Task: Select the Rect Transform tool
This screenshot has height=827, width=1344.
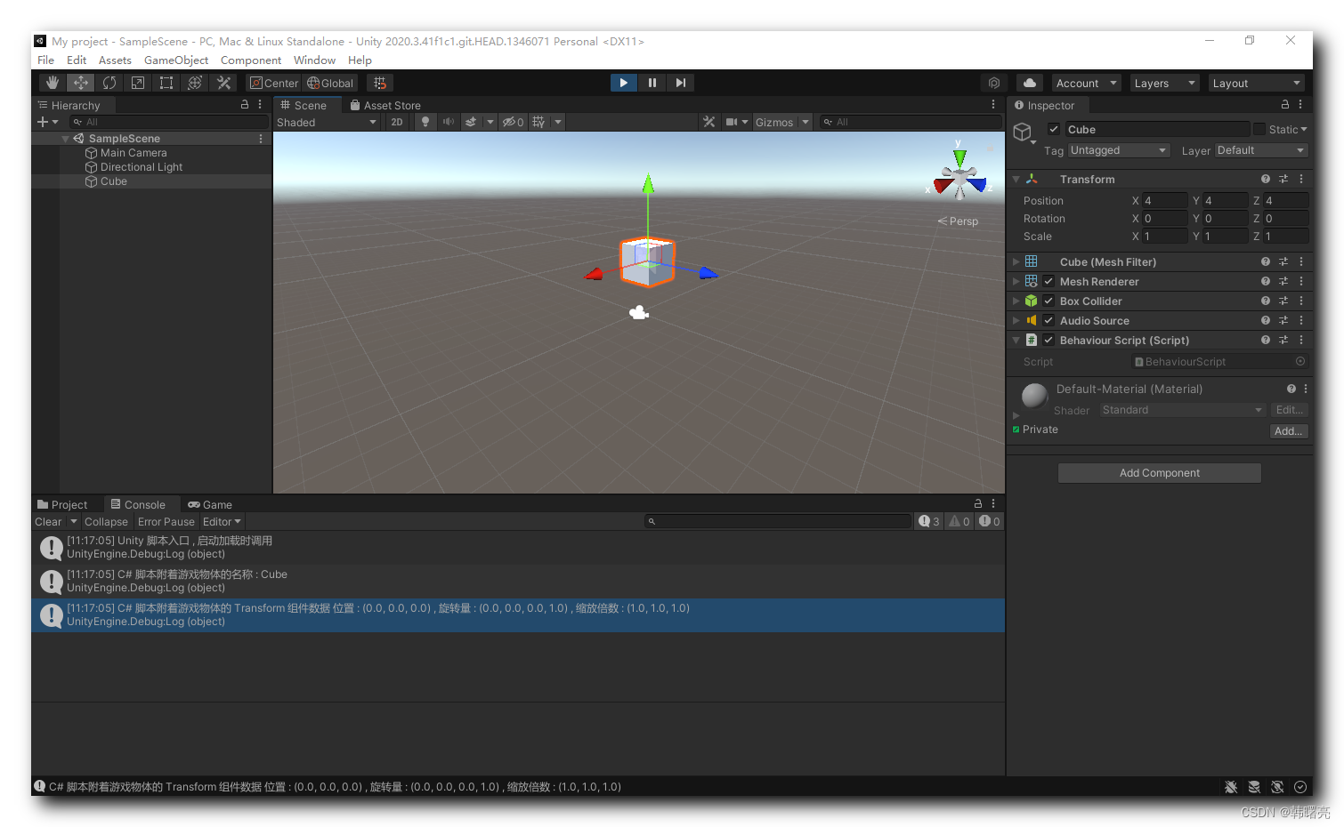Action: 166,82
